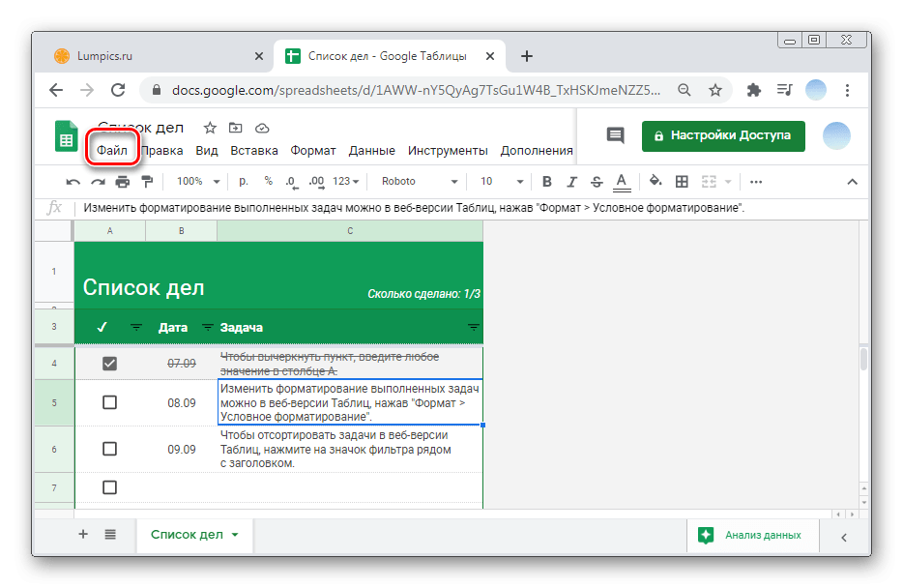Collapse side panel chevron at bottom right
This screenshot has height=588, width=903.
pyautogui.click(x=844, y=538)
